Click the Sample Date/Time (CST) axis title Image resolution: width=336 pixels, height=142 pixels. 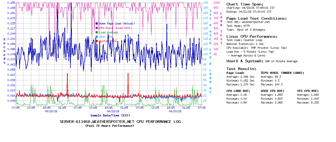pyautogui.click(x=110, y=115)
